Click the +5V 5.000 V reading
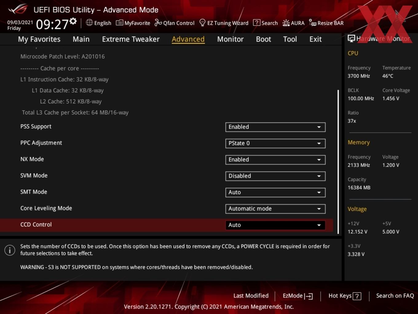This screenshot has width=418, height=314. click(391, 232)
